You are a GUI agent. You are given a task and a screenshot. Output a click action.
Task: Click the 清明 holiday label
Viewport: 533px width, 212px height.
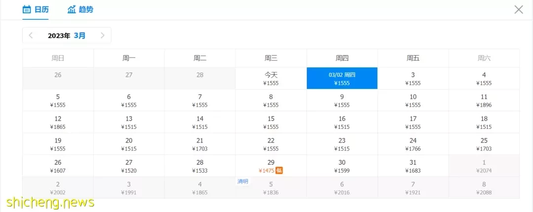pos(243,182)
